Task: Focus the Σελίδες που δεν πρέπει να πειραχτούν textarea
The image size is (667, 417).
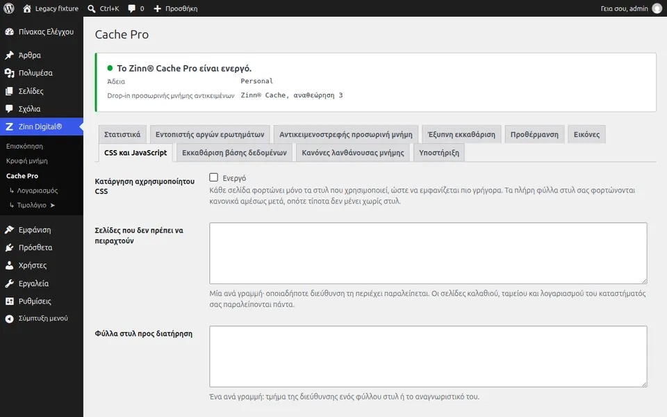Action: click(428, 253)
